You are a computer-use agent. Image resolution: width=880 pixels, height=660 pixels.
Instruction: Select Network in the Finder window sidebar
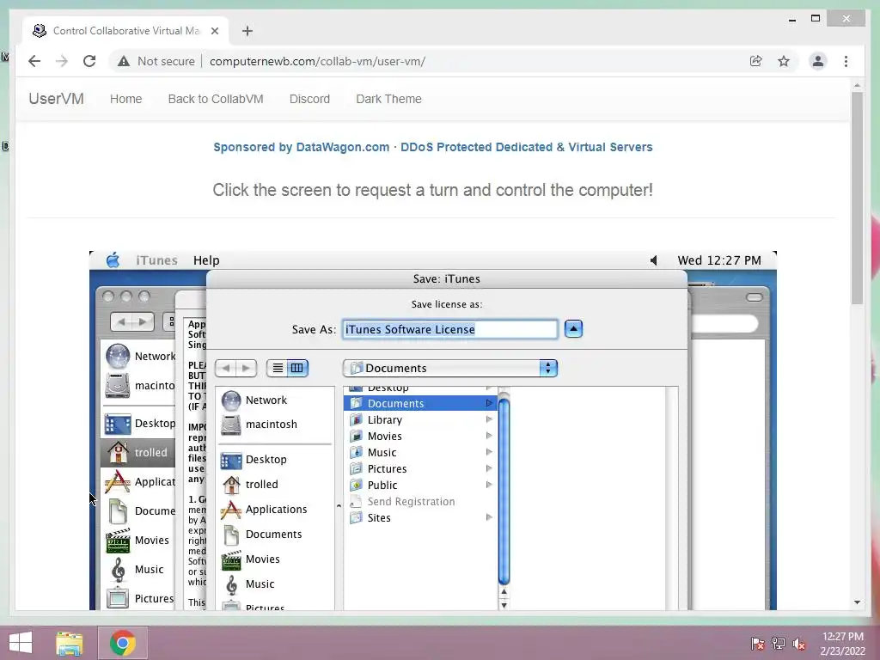139,357
